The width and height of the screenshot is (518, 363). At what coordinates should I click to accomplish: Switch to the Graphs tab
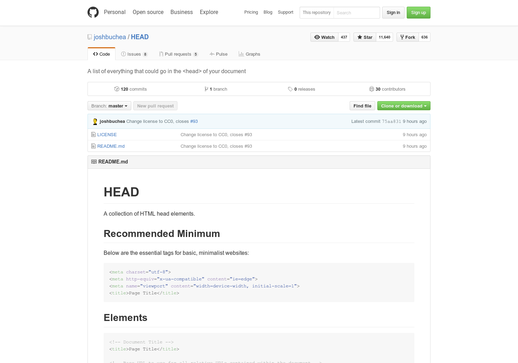coord(249,54)
